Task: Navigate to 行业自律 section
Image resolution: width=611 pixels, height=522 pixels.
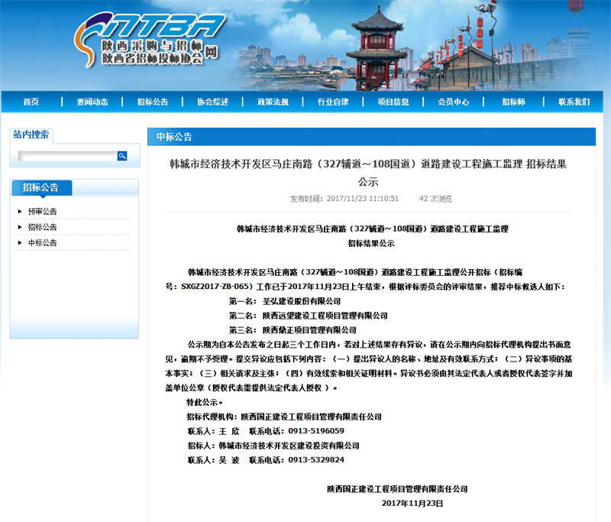Action: pos(333,102)
